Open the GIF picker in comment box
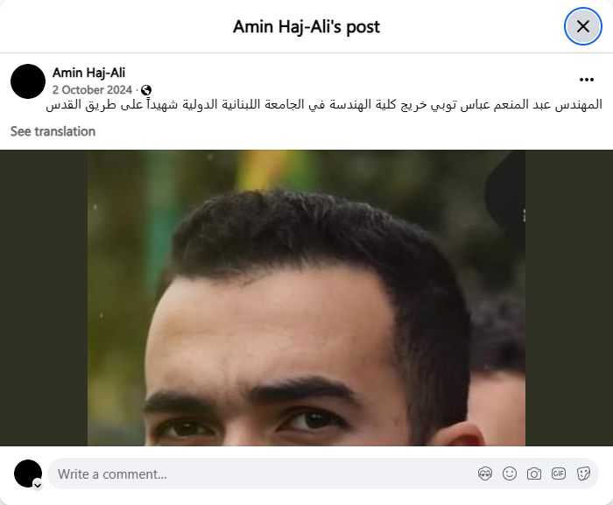 (x=559, y=473)
